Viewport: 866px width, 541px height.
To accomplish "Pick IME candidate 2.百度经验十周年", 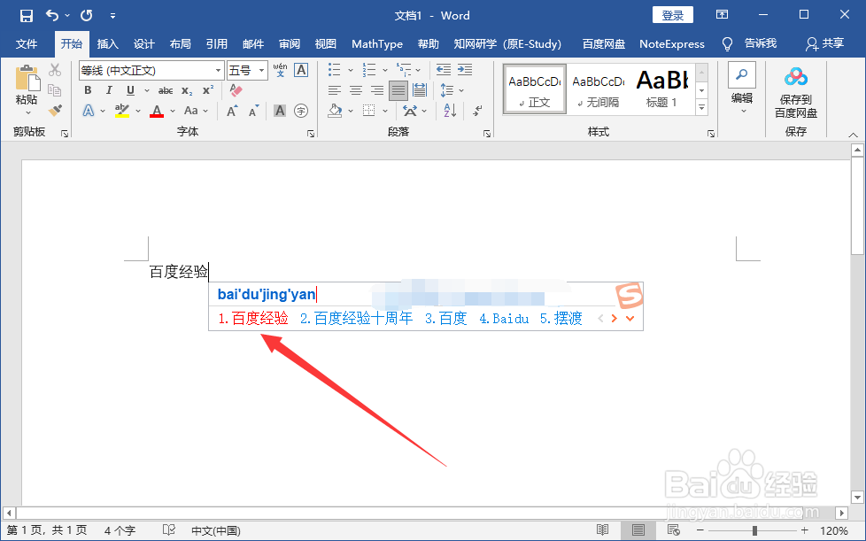I will (356, 319).
